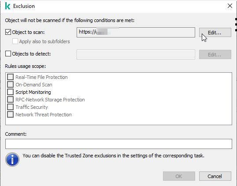The width and height of the screenshot is (237, 186).
Task: Tick Real-Time File Protection scope checkbox
Action: click(x=10, y=77)
